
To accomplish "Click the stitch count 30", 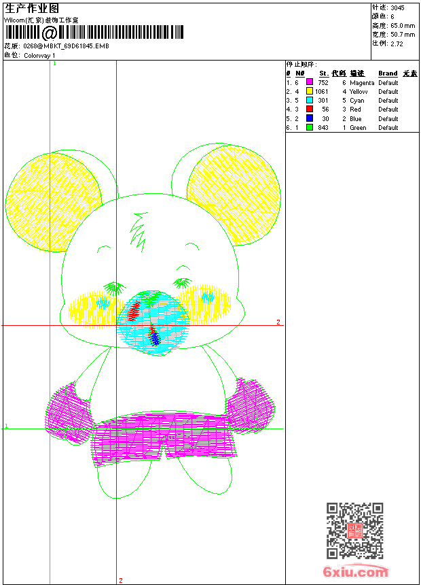I will [x=325, y=118].
